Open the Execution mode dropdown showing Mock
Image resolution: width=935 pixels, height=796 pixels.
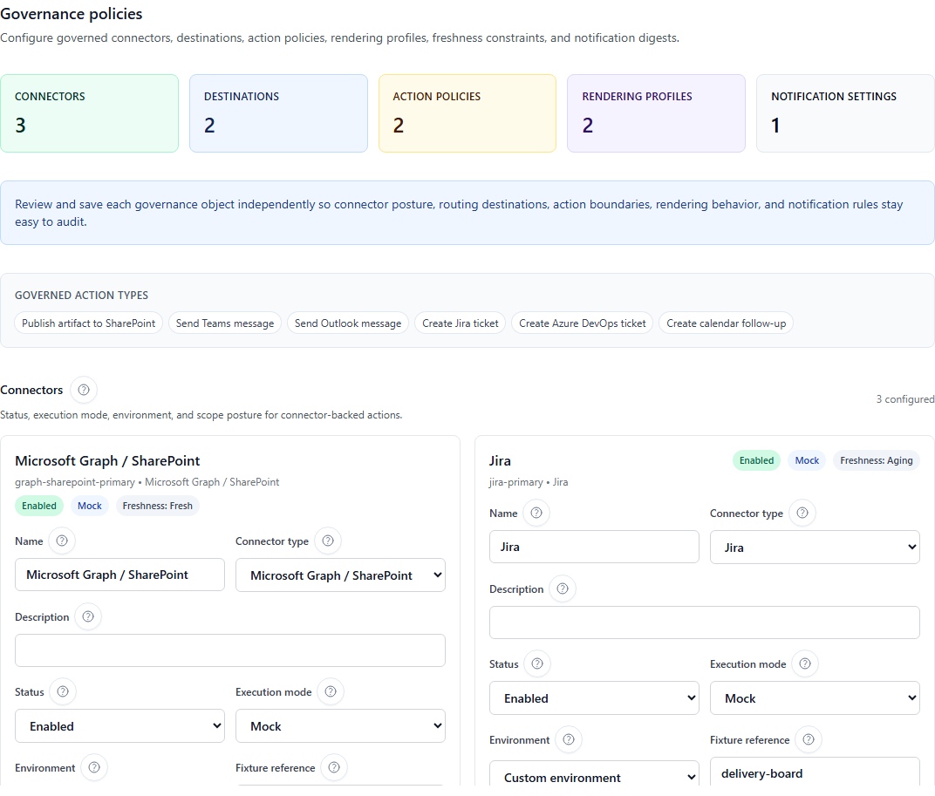point(815,697)
